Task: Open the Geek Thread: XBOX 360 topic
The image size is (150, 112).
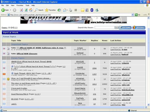Action: (24, 73)
